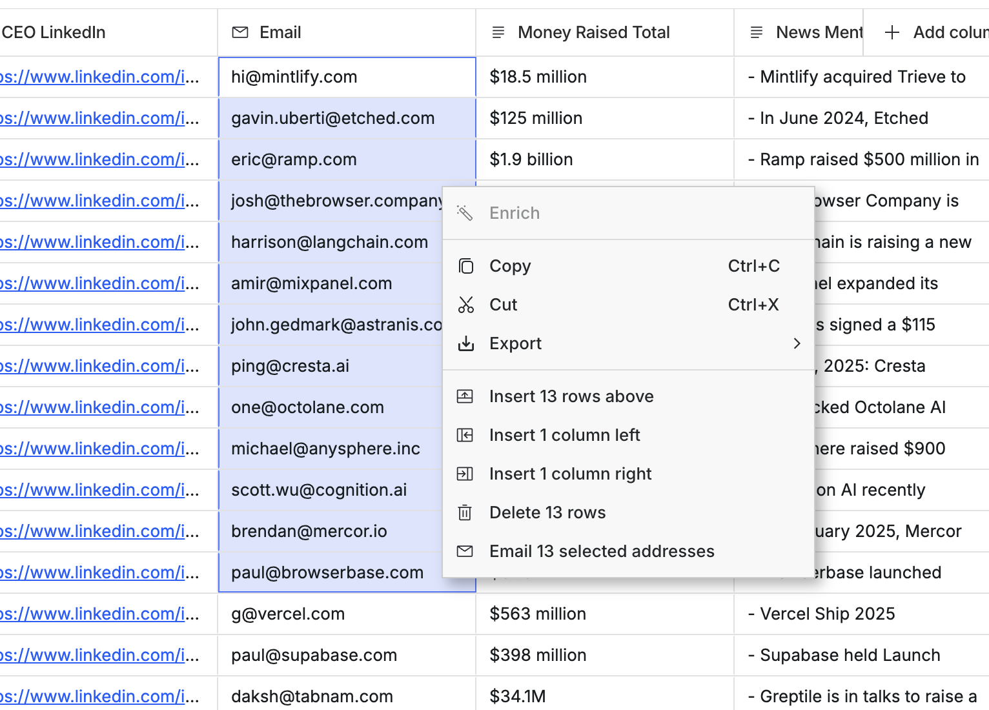Select the hi@mintlify.com email cell

(347, 77)
